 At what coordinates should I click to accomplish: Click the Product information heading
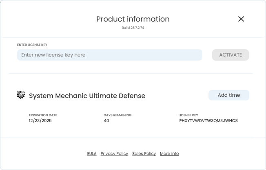(x=133, y=19)
